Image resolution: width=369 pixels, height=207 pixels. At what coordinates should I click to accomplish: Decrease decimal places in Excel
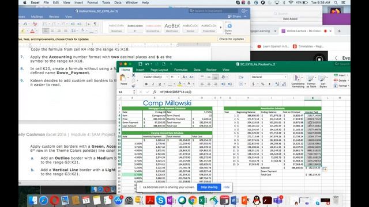[284, 84]
